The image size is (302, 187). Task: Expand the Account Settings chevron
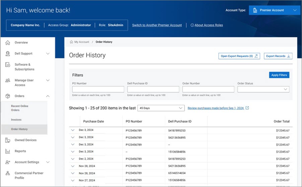click(48, 162)
